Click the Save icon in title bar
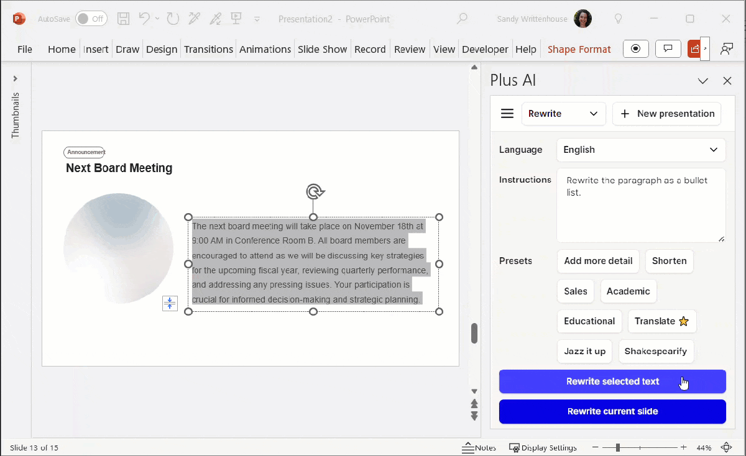The width and height of the screenshot is (746, 456). point(124,19)
